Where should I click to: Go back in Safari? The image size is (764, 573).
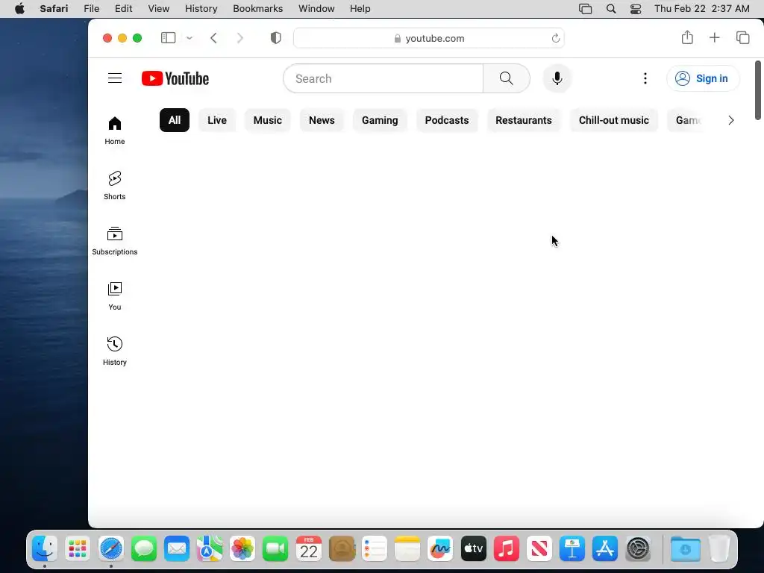point(213,38)
